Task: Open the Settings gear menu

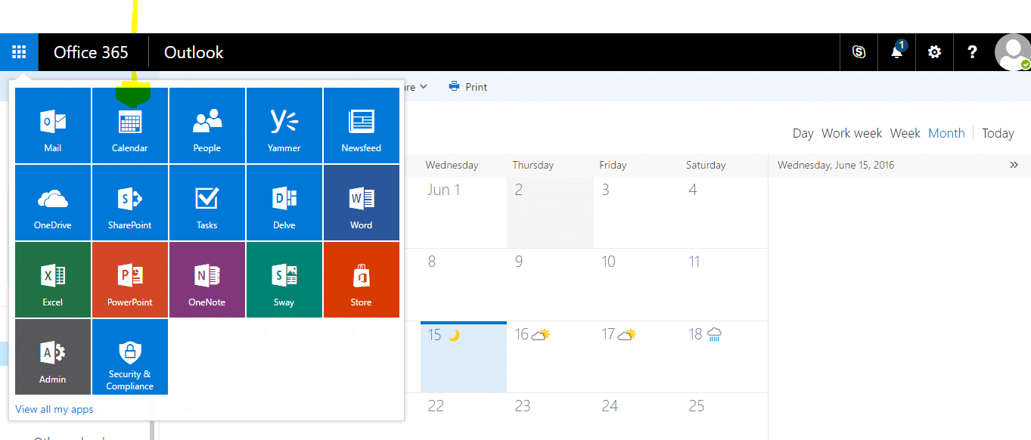Action: tap(935, 52)
